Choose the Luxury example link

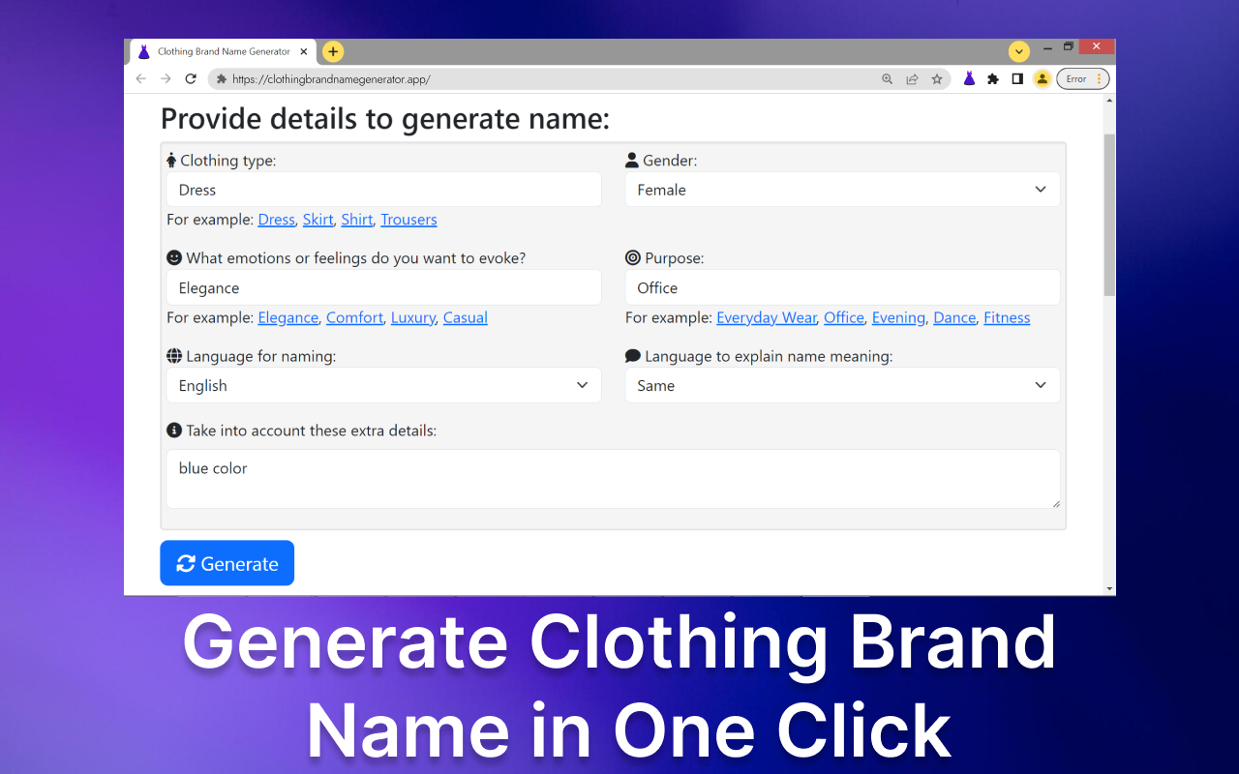412,317
